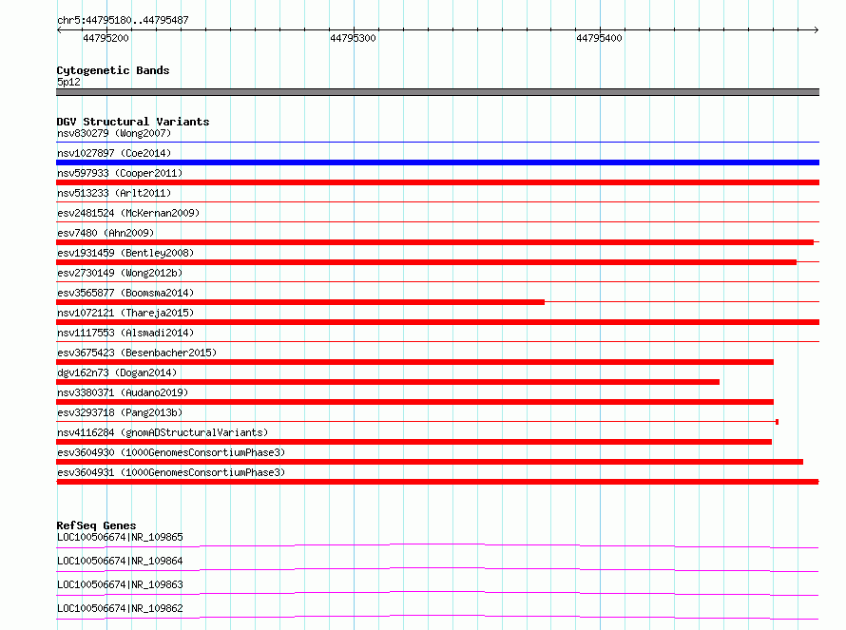Select the RefSeq Genes track title
The width and height of the screenshot is (846, 630).
[x=96, y=525]
